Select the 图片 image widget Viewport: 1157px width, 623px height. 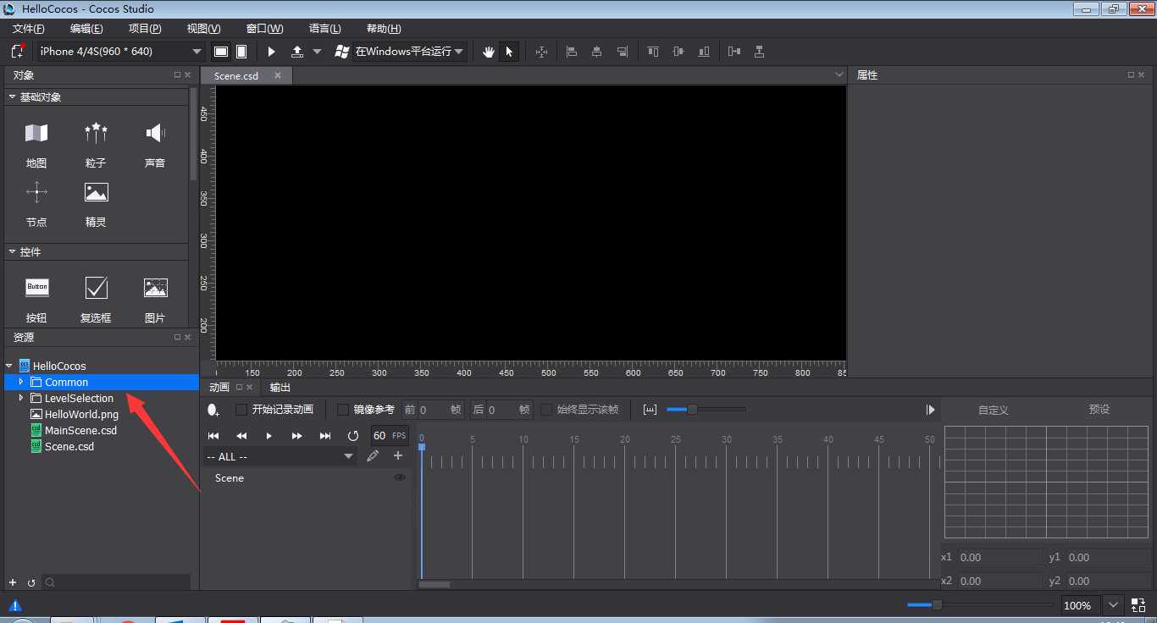(155, 299)
